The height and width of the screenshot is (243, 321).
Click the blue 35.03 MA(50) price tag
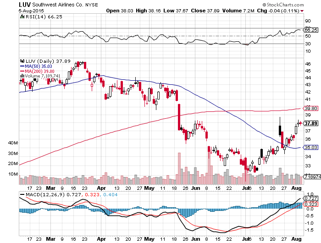311,147
